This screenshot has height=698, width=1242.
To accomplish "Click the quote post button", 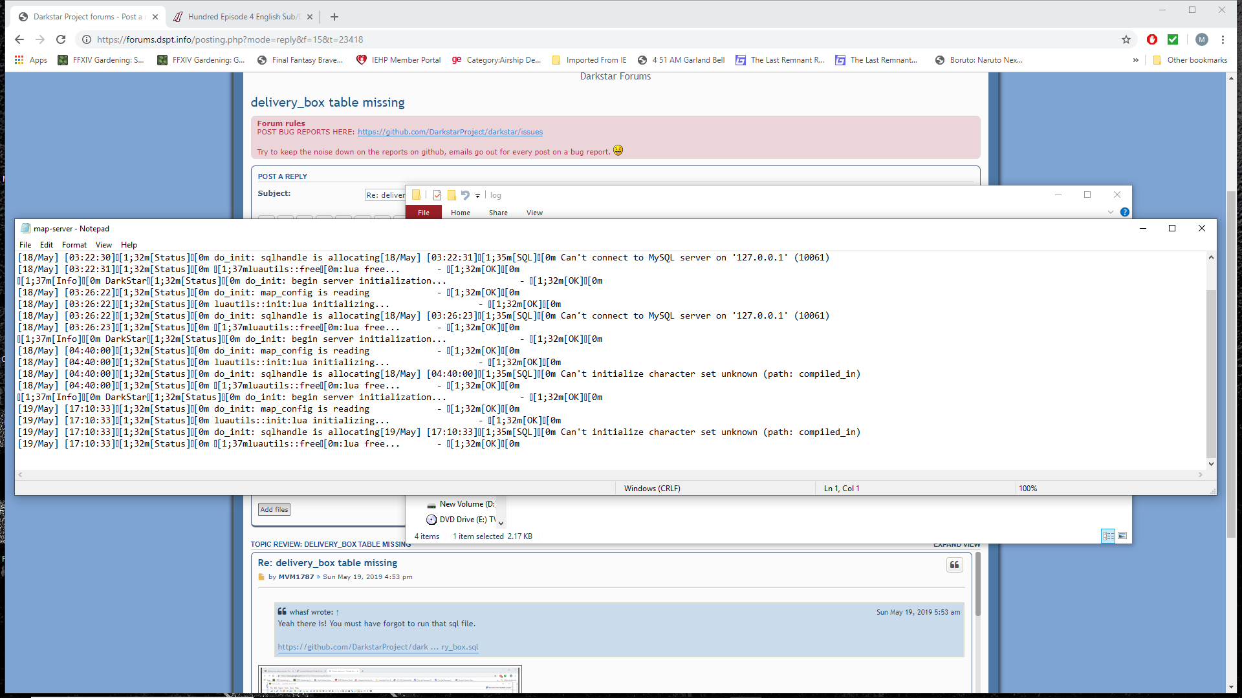I will (954, 565).
